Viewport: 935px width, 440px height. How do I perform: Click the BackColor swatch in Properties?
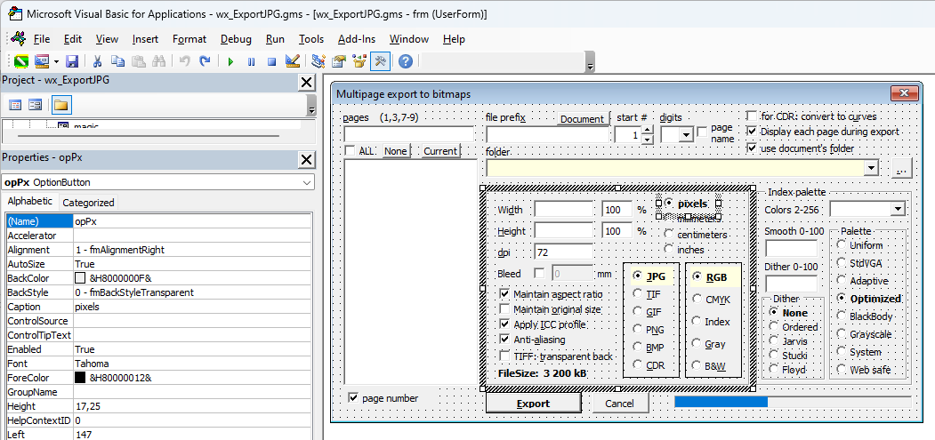pos(80,278)
